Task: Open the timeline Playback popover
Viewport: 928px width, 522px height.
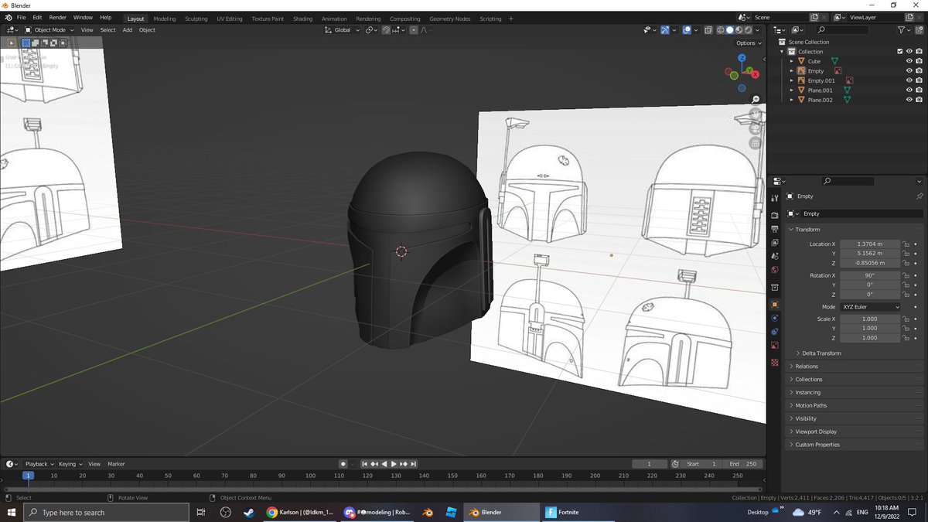Action: pos(39,464)
